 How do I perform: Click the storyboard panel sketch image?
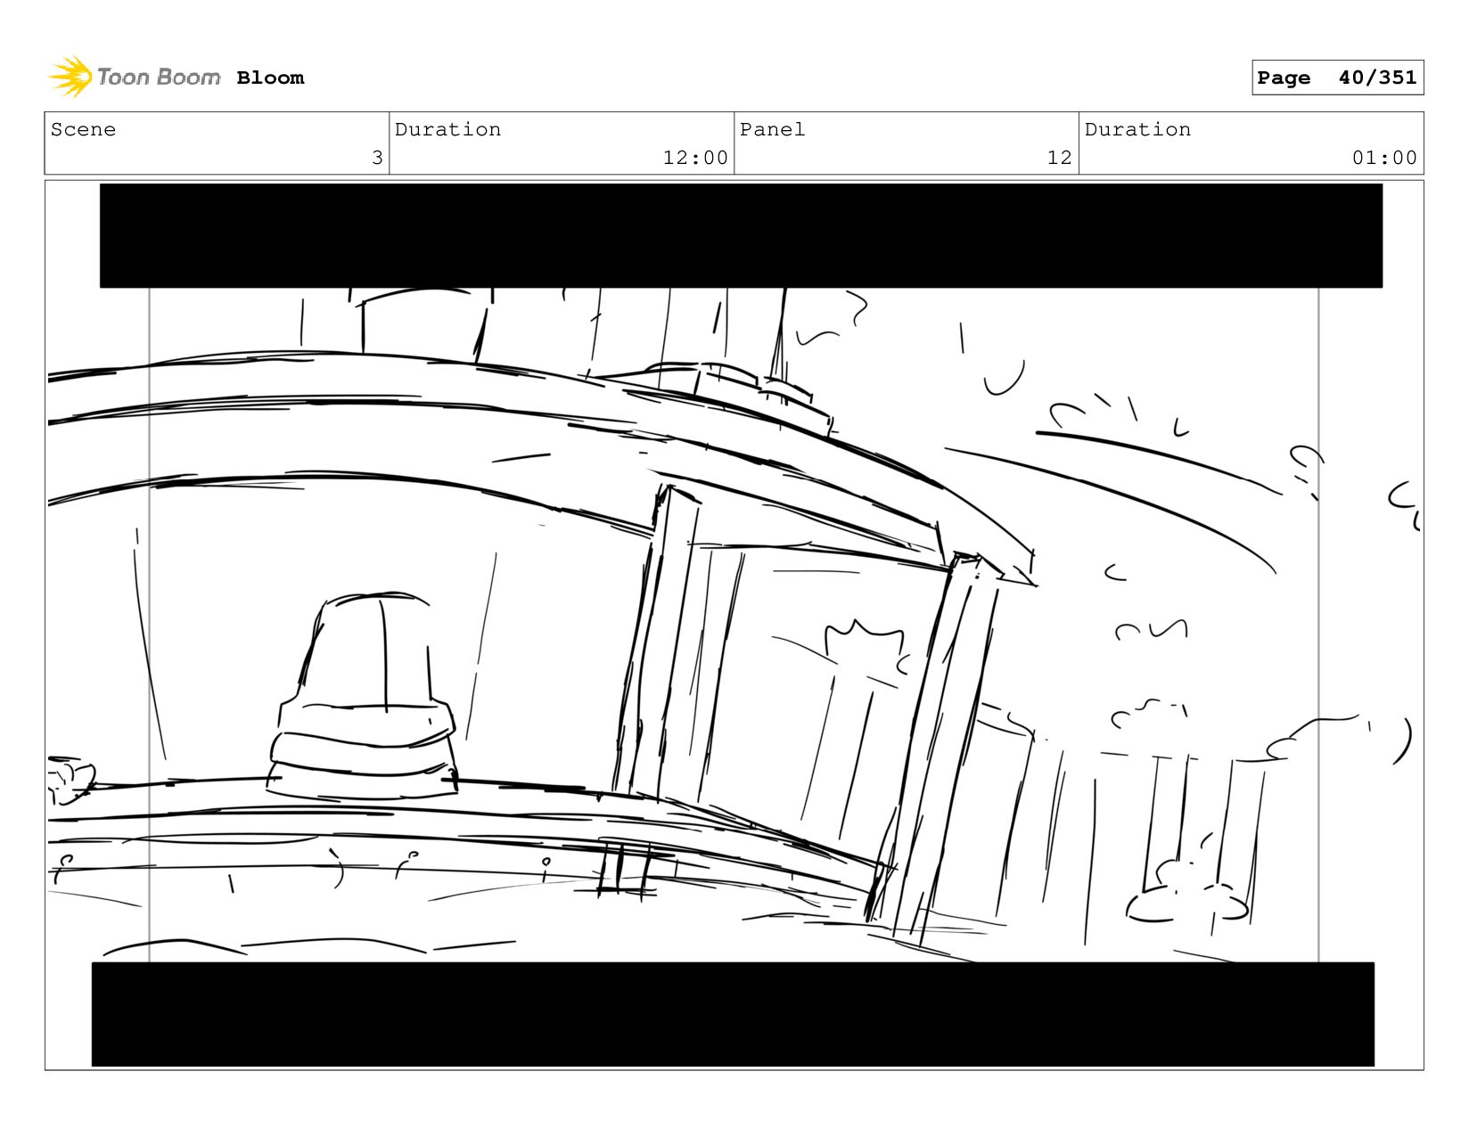click(x=734, y=625)
